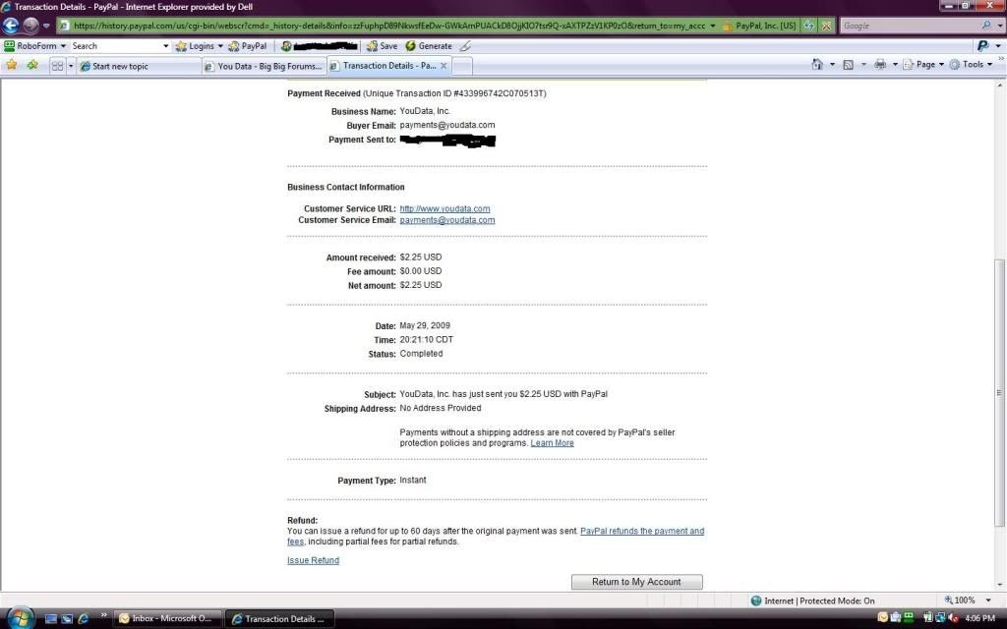Close the Transaction Details tab
This screenshot has width=1007, height=629.
click(x=444, y=66)
